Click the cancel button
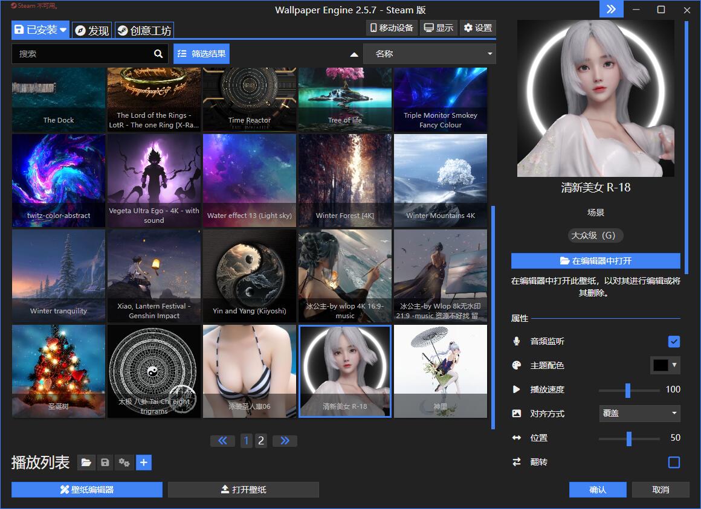Image resolution: width=701 pixels, height=509 pixels. (661, 490)
